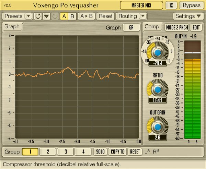
Task: Click the Ratio knob
Action: coord(158,90)
